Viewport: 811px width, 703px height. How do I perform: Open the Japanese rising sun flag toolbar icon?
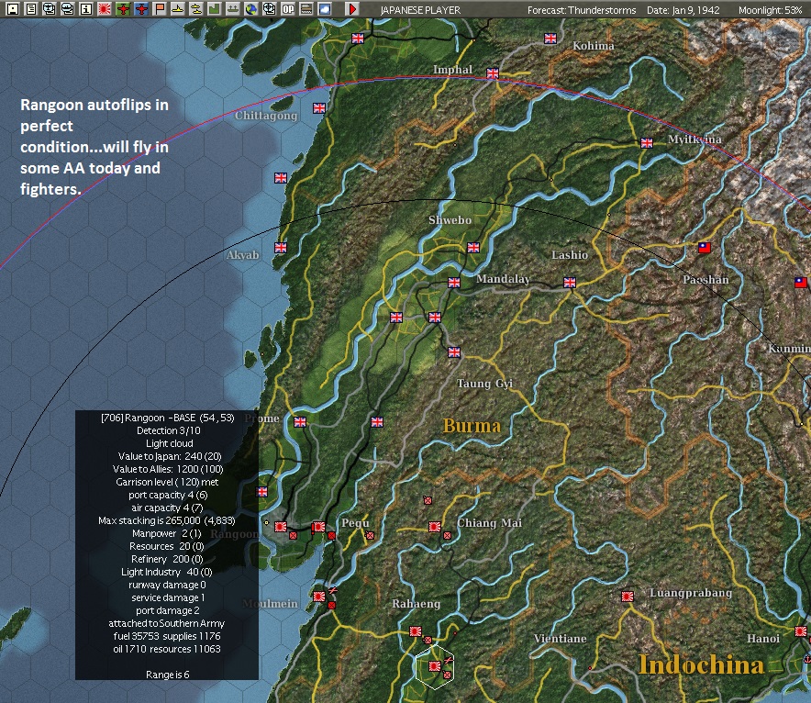coord(105,9)
